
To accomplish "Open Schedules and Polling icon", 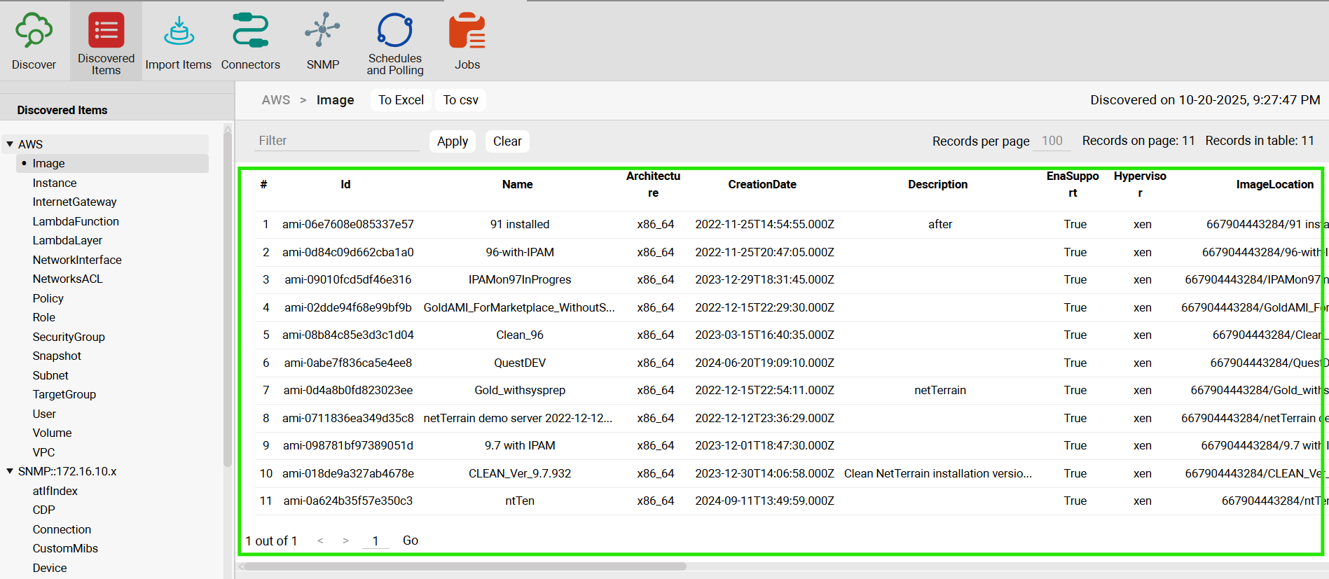I will [395, 31].
